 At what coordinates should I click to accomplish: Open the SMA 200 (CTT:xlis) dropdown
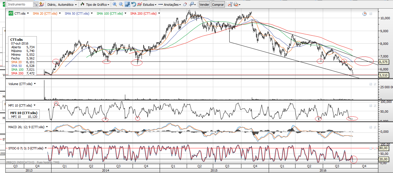point(159,14)
